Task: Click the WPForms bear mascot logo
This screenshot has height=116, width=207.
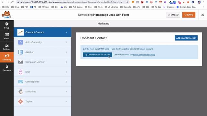Action: click(x=6, y=15)
